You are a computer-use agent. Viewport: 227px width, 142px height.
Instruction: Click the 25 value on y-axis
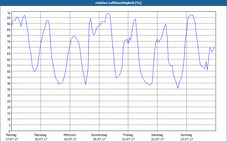[x=9, y=101]
